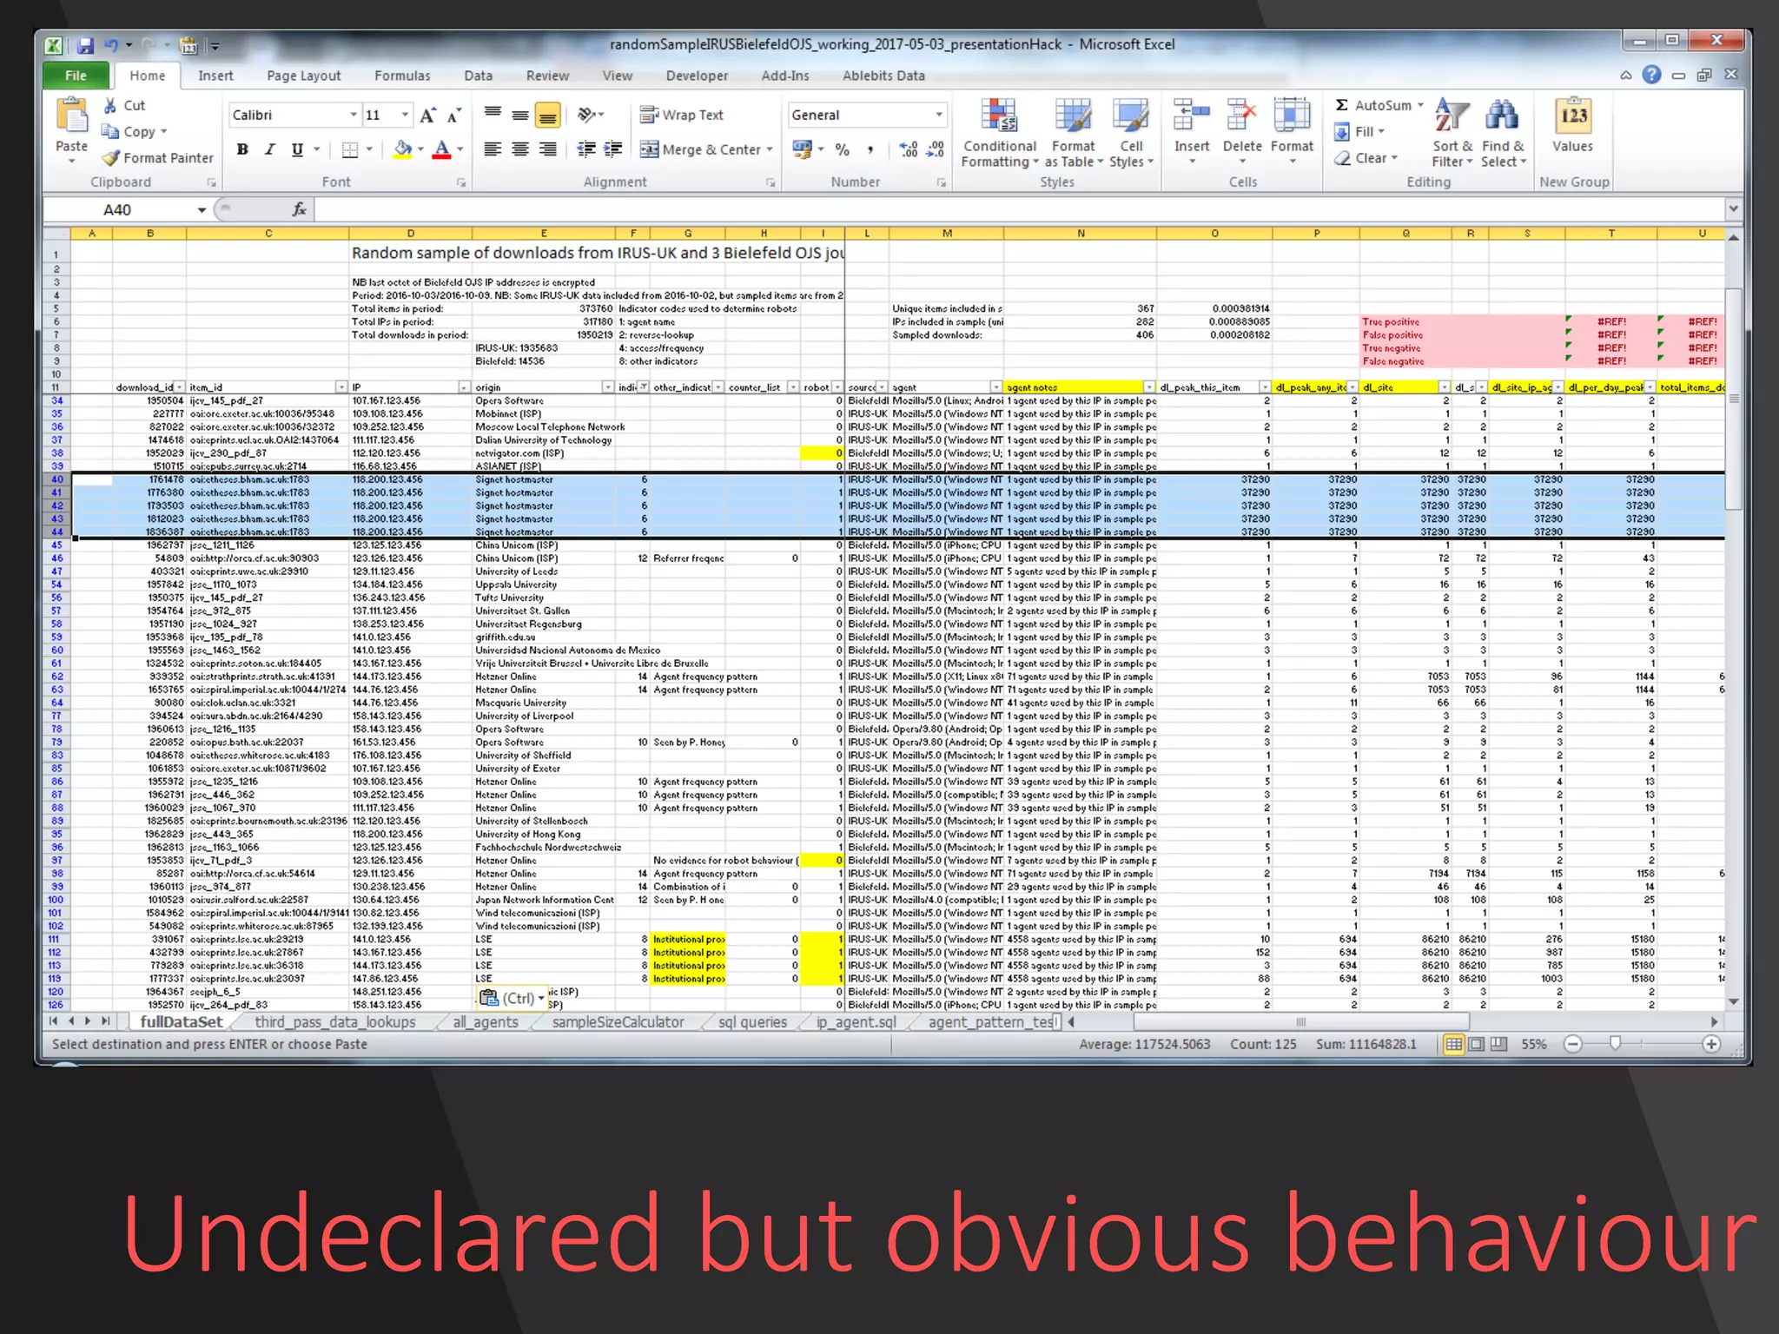Open the File tab
The height and width of the screenshot is (1334, 1779).
click(76, 76)
